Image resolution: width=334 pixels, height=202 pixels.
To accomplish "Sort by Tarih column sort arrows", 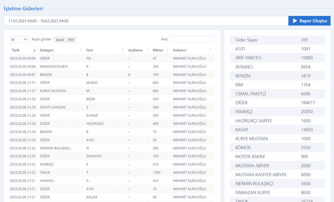I will (34, 50).
